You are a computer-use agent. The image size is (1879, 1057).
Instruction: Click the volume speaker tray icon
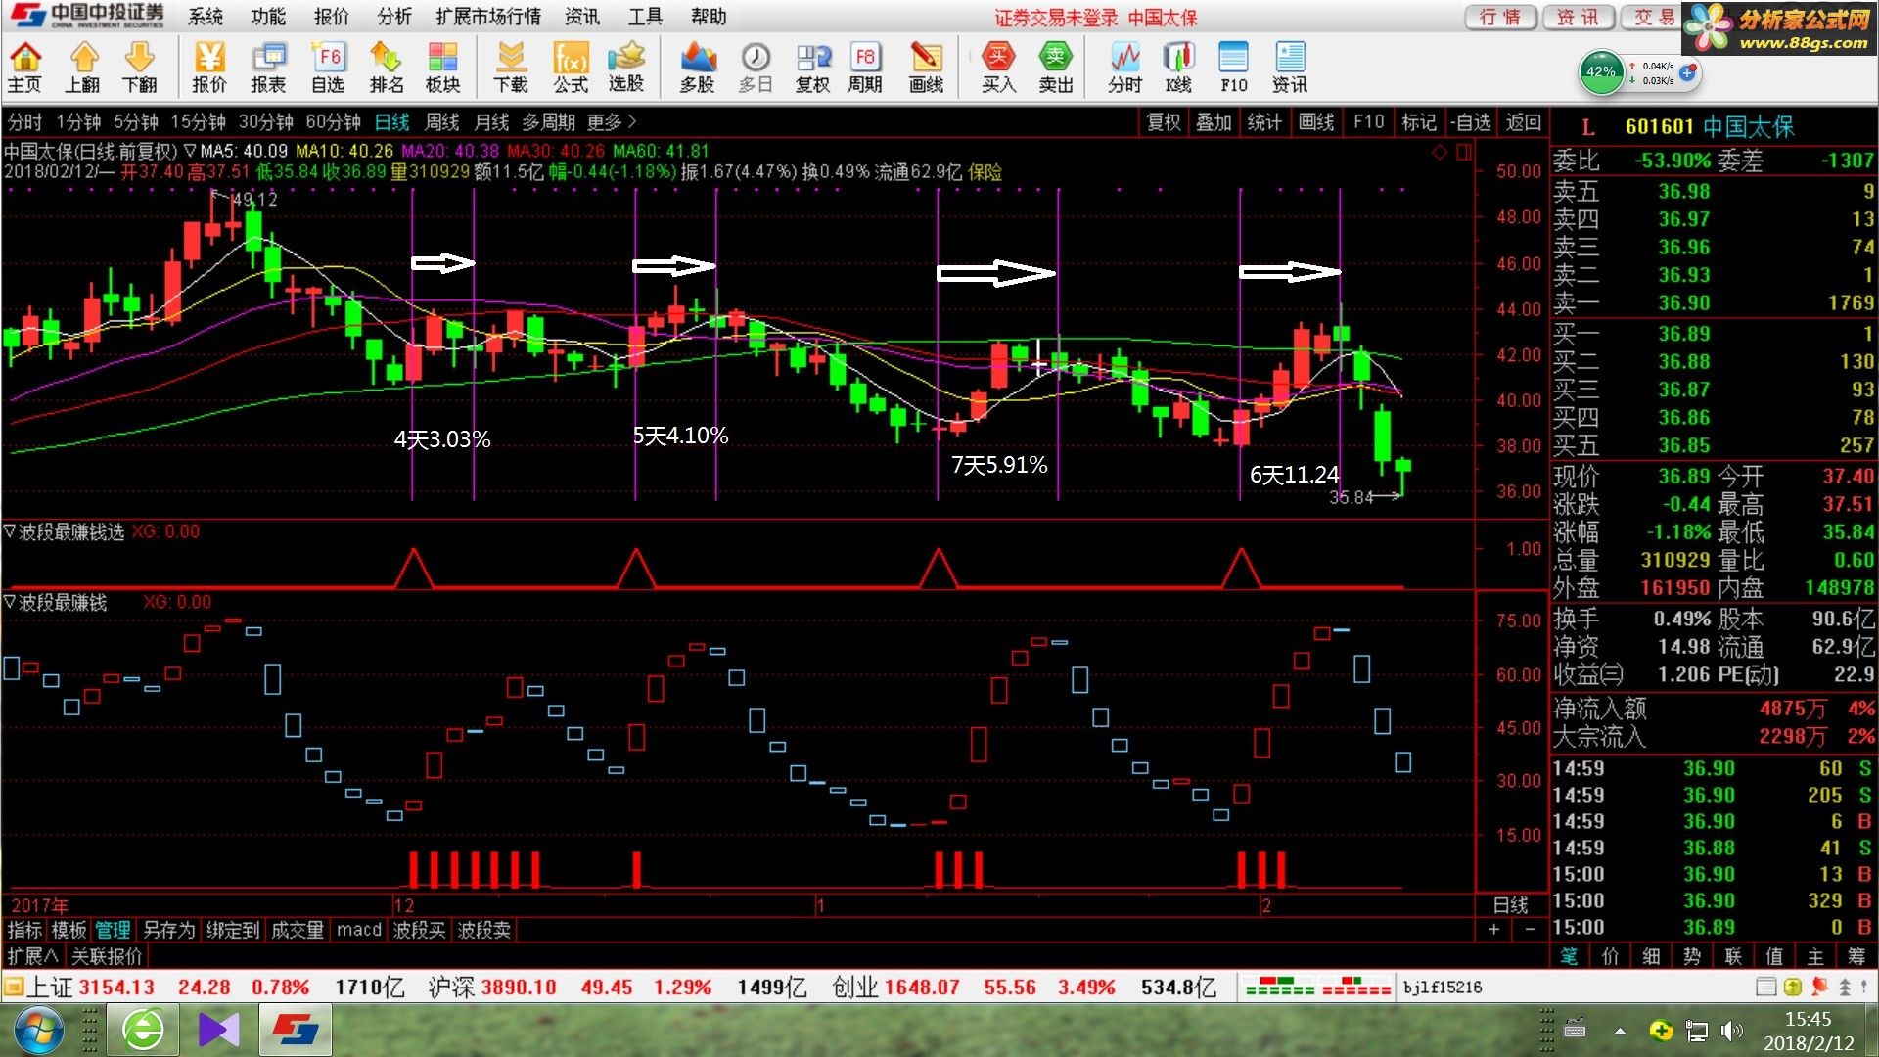click(x=1731, y=1031)
